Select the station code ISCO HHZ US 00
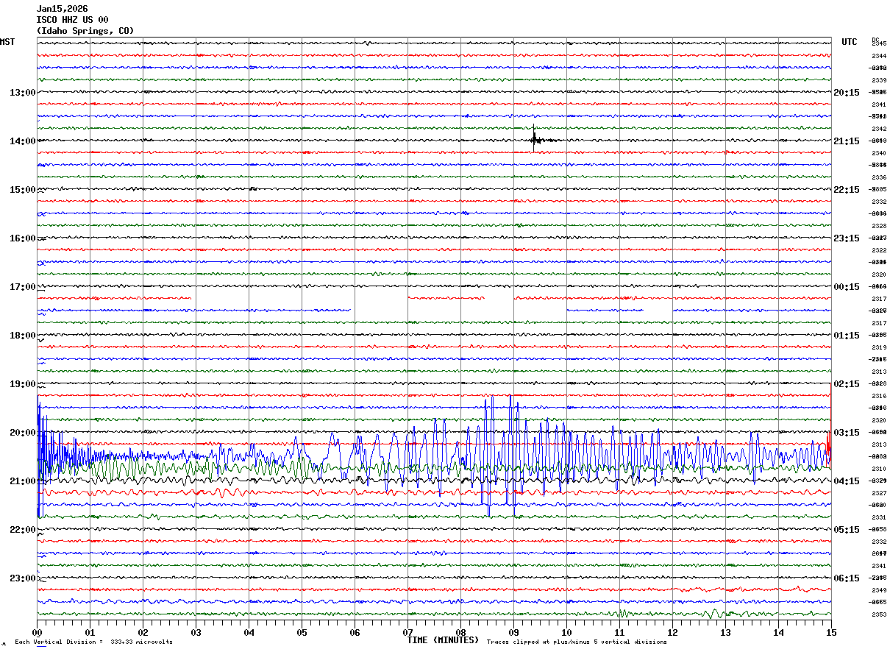890x652 pixels. click(72, 20)
